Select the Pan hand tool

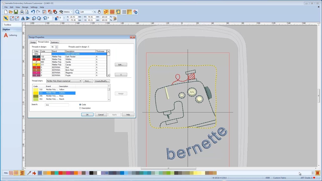coord(99,12)
